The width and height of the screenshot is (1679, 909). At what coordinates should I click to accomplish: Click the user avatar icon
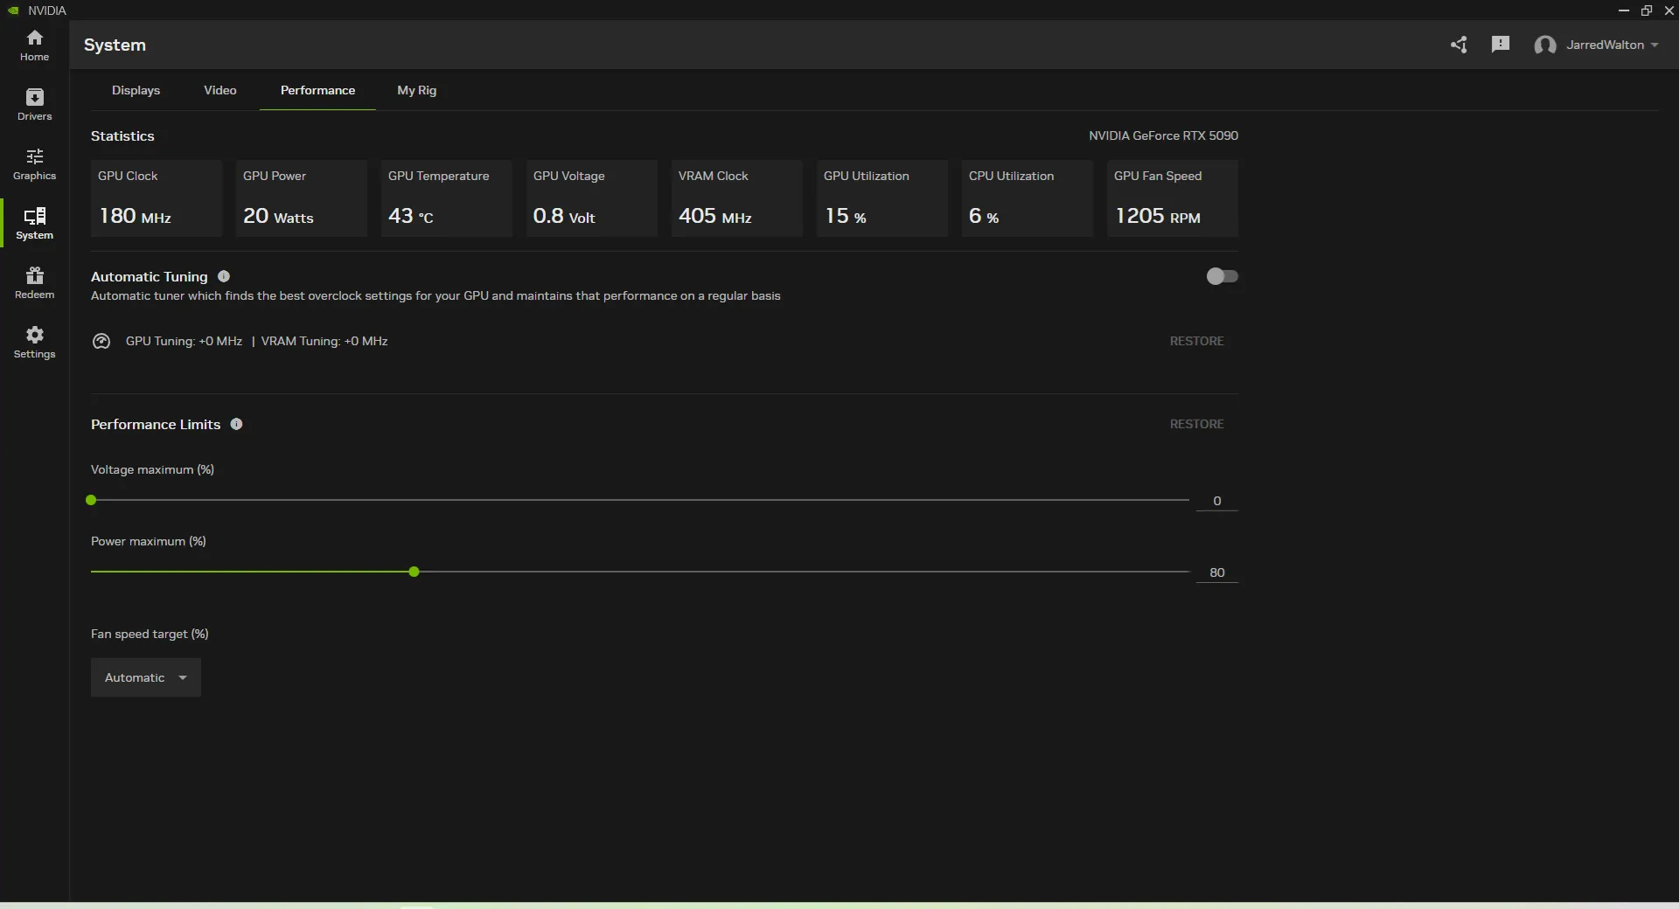(1545, 45)
